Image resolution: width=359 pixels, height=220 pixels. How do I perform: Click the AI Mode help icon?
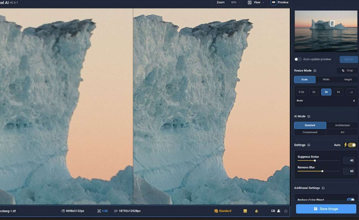click(x=309, y=116)
